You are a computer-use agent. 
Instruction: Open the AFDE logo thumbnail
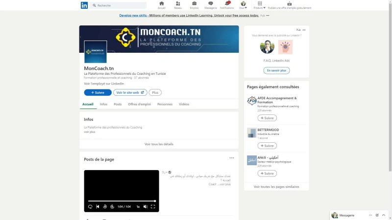coord(252,101)
